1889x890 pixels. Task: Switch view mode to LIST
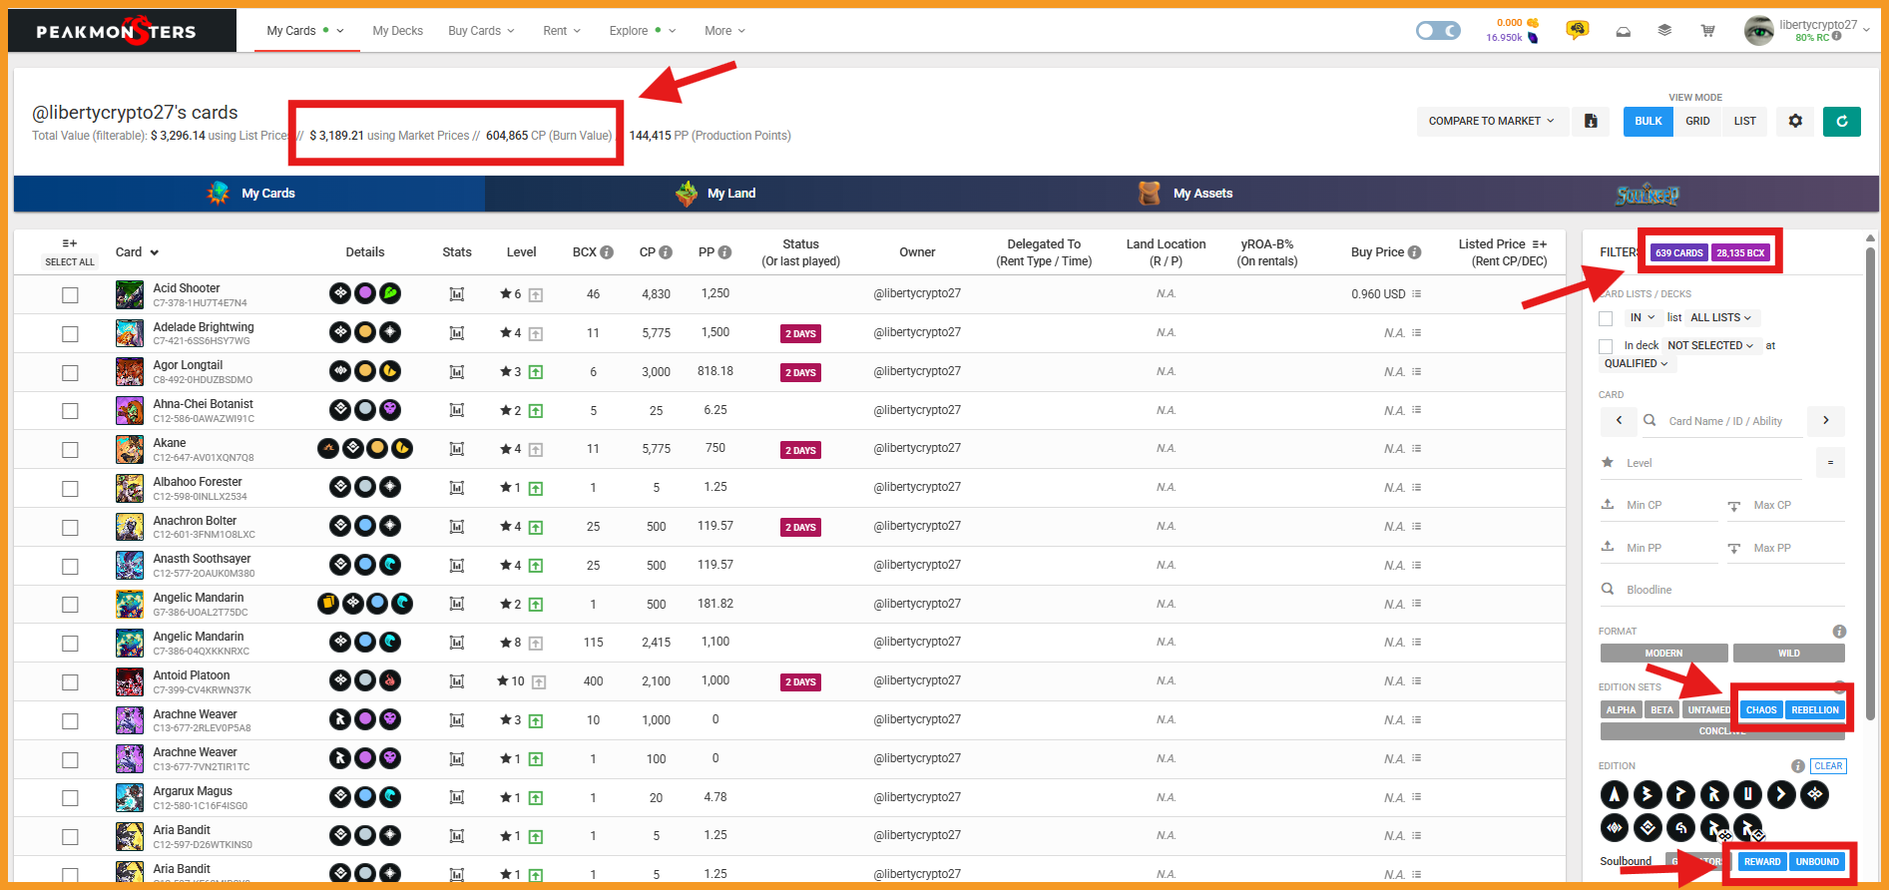(1744, 121)
